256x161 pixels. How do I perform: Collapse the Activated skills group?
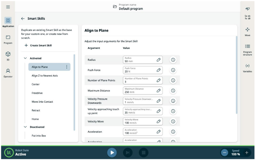pyautogui.click(x=25, y=58)
